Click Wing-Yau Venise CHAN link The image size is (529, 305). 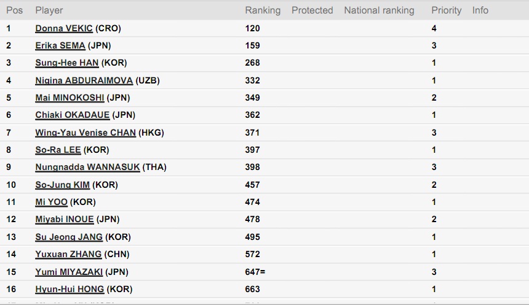tap(86, 133)
